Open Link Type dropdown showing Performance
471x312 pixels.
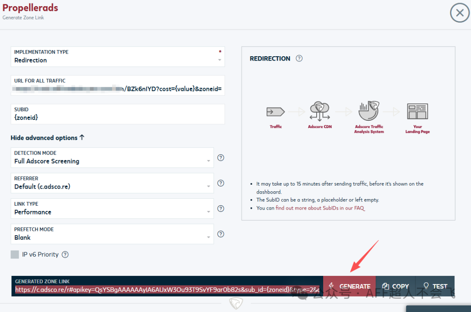[x=113, y=208]
